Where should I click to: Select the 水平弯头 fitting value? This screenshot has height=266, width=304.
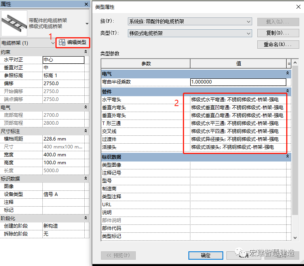(238, 100)
